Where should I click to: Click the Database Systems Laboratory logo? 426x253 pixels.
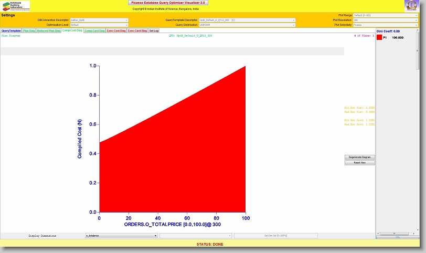15,6
